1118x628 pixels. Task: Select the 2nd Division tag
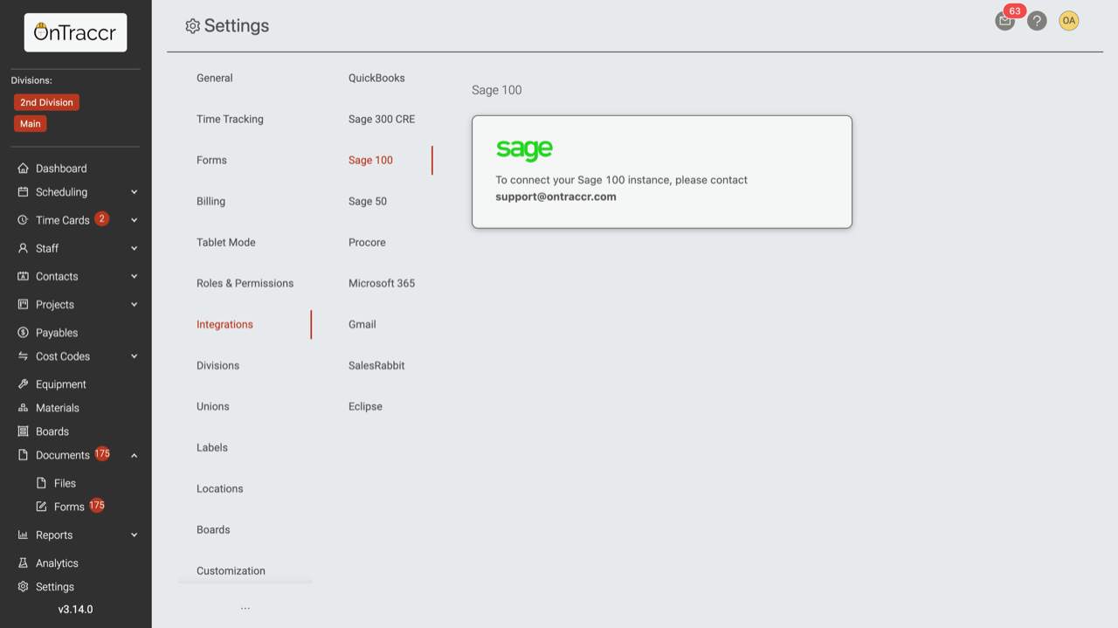(x=46, y=102)
